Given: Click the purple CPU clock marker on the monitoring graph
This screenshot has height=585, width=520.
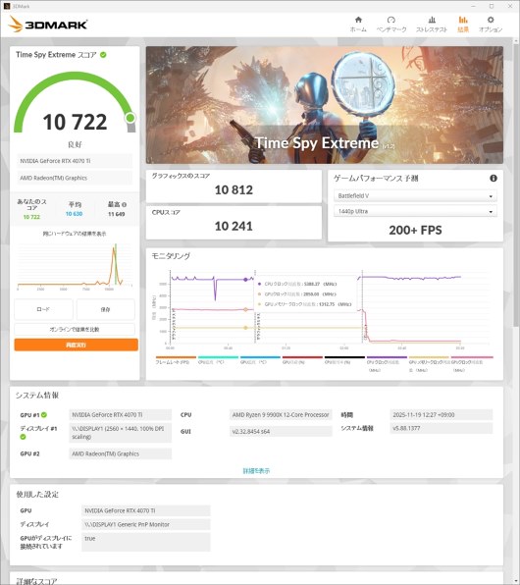Looking at the screenshot, I should 245,280.
